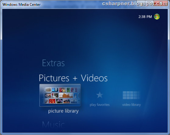
Task: Click the red tomatoes photo thumbnail
Action: (x=52, y=101)
